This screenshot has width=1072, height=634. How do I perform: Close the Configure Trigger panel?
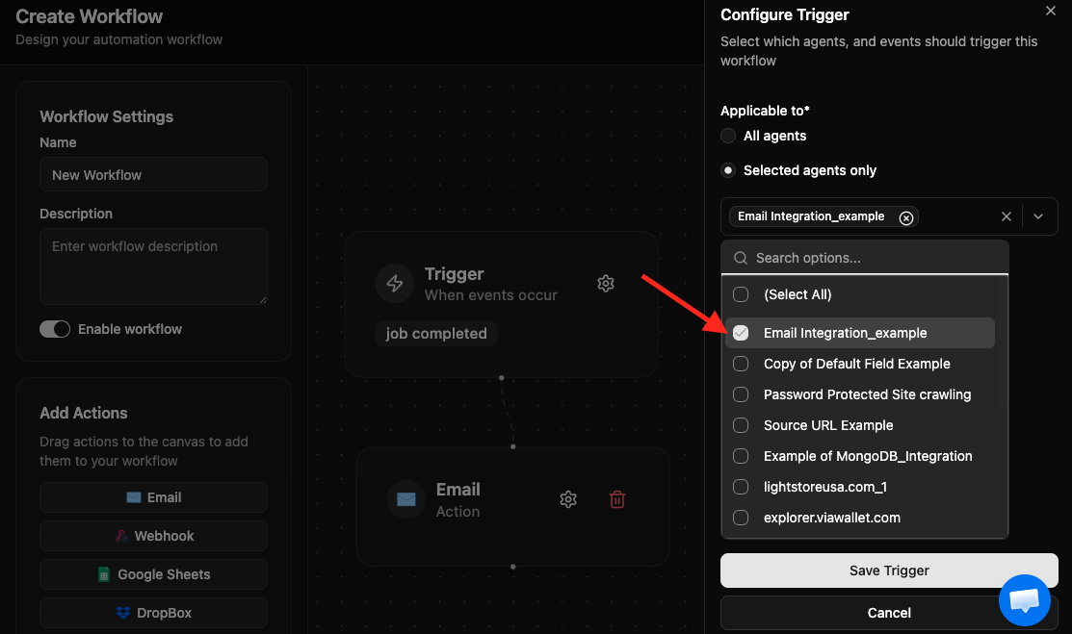(1051, 11)
